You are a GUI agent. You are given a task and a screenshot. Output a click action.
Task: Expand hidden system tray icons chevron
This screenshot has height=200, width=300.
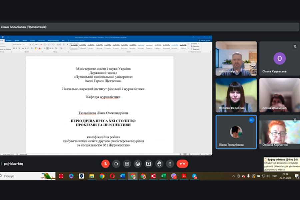233,176
